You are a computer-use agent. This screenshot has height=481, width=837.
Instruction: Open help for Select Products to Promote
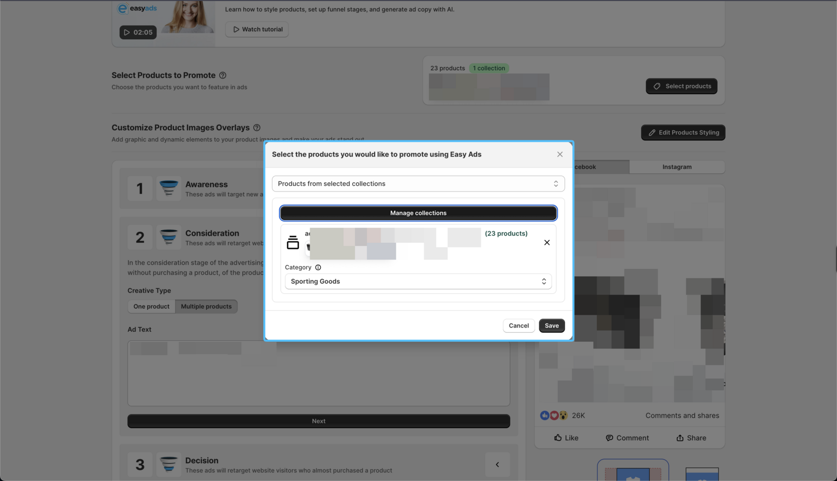click(x=223, y=75)
